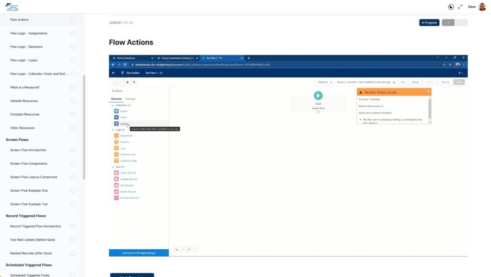
Task: Open the help question mark dropdown
Action: coord(461,73)
